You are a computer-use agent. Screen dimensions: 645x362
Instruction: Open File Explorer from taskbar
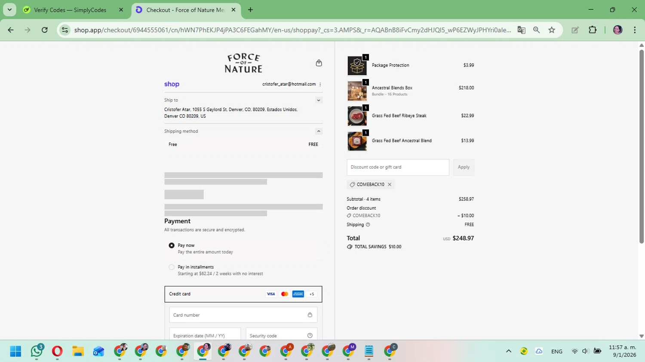78,351
